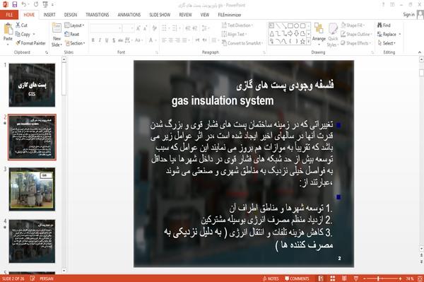Screen dimensions: 424x282
Task: Open the Section dropdown
Action: pos(75,43)
